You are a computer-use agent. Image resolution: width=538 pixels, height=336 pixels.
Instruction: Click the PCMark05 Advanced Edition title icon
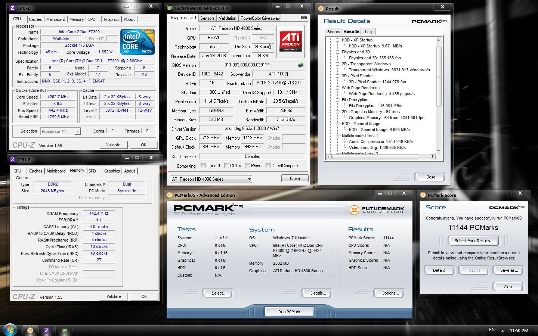tap(170, 195)
